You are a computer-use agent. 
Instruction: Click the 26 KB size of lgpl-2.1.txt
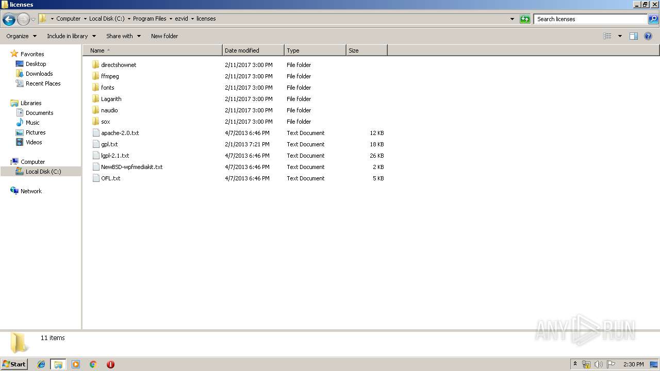pos(377,156)
